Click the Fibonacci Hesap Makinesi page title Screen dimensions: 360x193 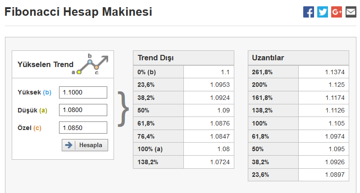point(78,12)
